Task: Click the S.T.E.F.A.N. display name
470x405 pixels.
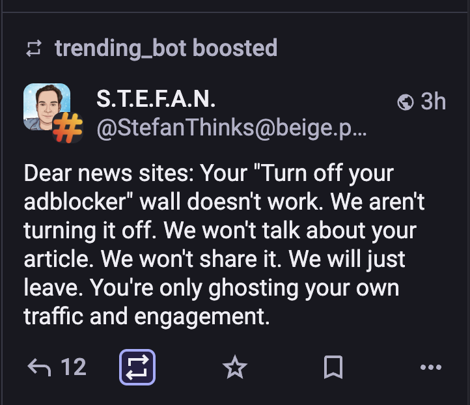Action: click(x=156, y=100)
